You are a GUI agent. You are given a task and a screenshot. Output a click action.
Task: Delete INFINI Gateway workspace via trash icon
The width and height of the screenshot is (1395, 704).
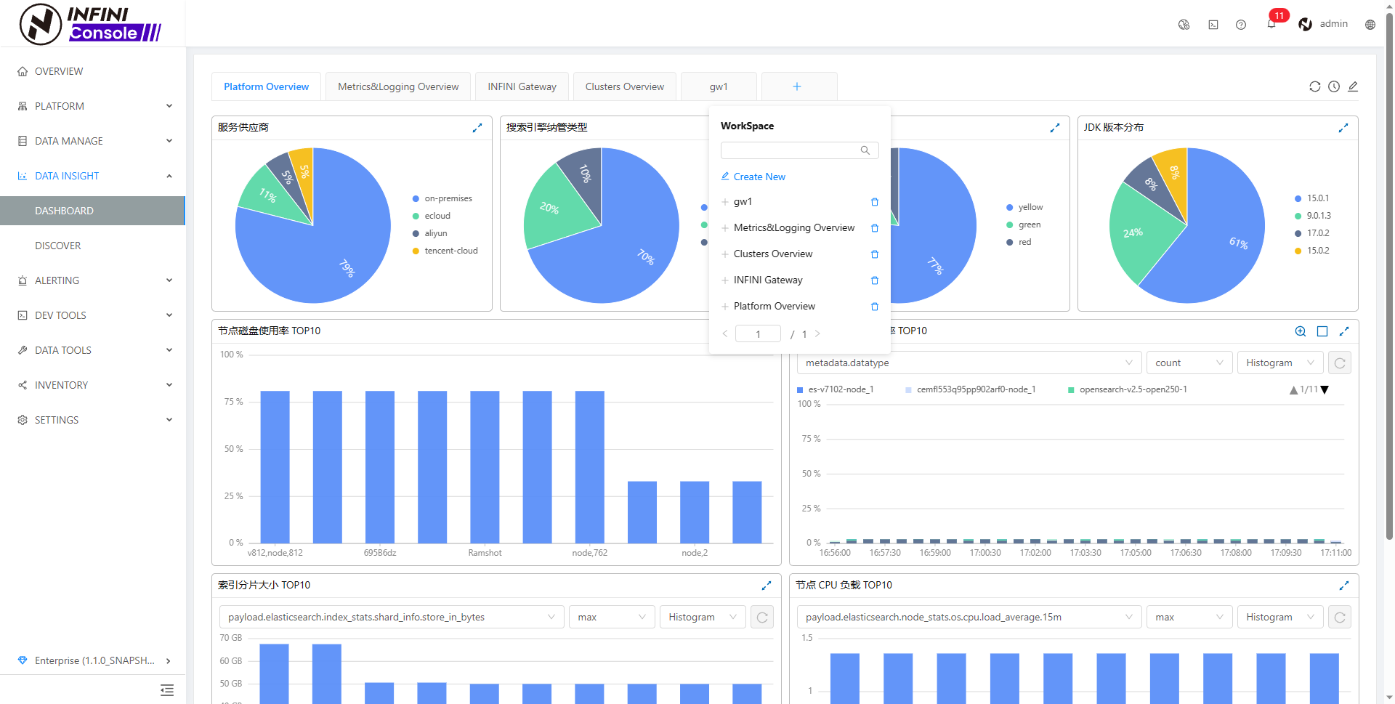(875, 280)
